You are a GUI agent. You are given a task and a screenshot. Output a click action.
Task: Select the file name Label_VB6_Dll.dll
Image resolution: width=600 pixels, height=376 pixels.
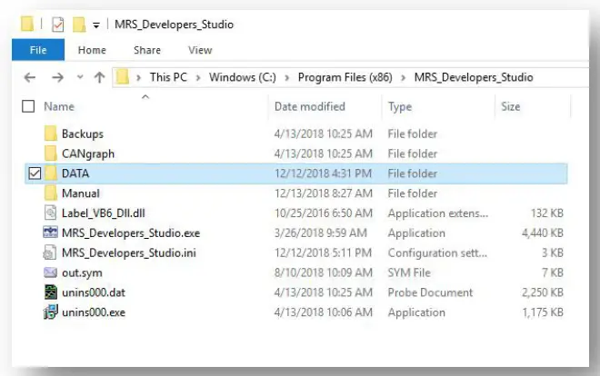[104, 213]
